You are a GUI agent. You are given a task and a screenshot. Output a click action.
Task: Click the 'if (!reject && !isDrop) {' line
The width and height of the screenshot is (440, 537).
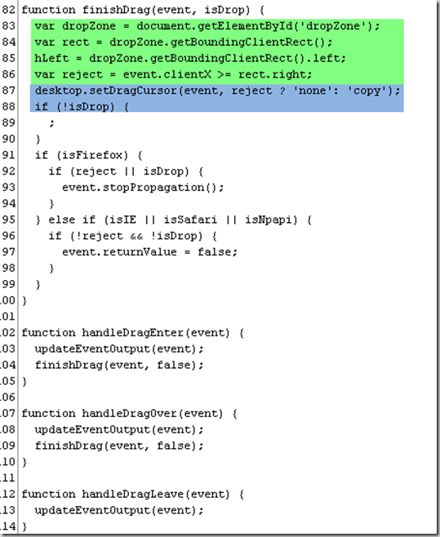(132, 236)
